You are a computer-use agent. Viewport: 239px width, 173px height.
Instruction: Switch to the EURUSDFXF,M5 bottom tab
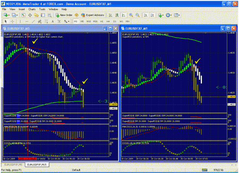click(13, 165)
